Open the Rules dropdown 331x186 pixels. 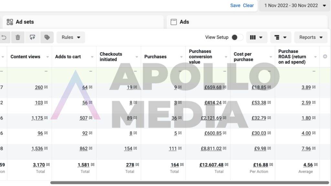tap(71, 37)
